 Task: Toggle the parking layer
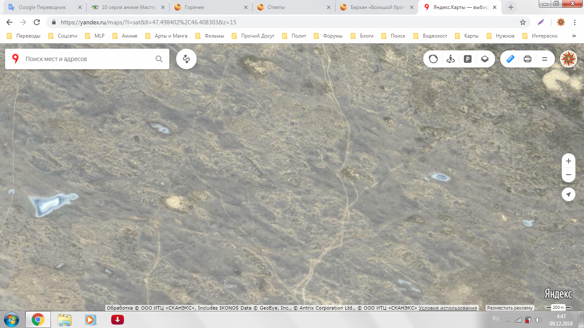click(x=468, y=59)
